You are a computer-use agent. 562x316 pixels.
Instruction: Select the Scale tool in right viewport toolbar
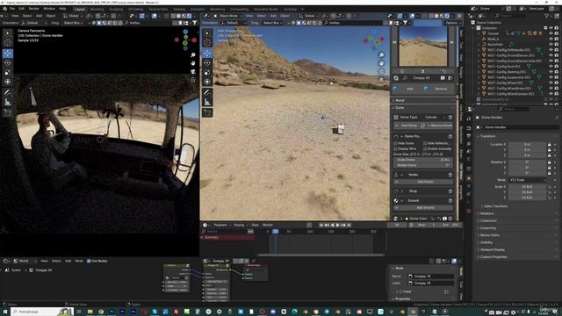click(207, 72)
